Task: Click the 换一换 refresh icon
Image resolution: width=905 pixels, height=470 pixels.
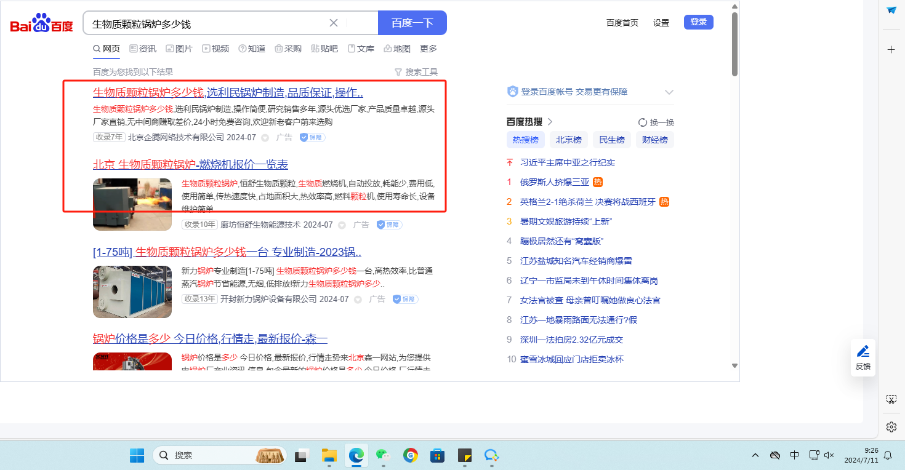Action: coord(643,122)
